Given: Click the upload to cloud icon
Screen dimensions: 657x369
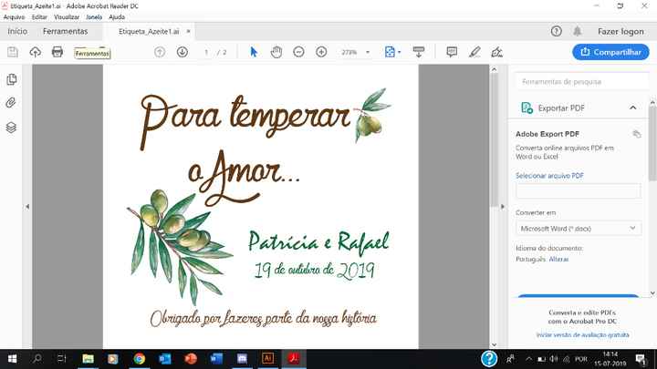Looking at the screenshot, I should [x=36, y=52].
